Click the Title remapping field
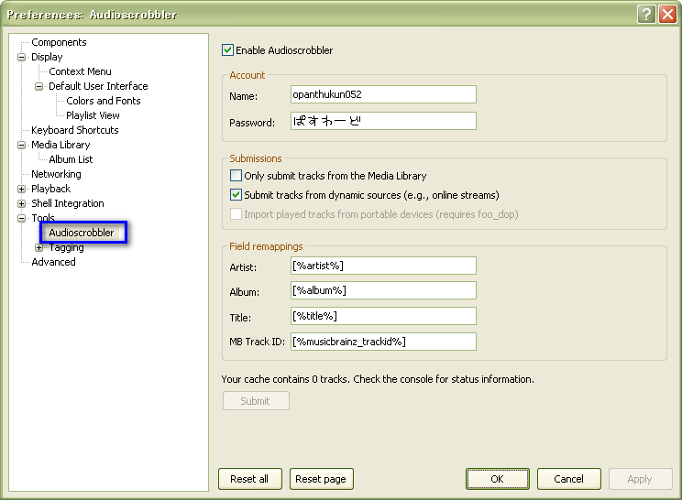The width and height of the screenshot is (682, 500). [x=383, y=316]
